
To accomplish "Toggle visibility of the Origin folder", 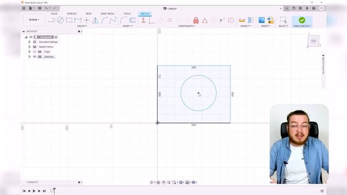I will (35, 52).
